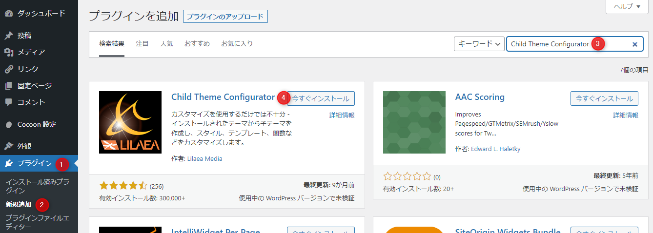The image size is (653, 233).
Task: Go to インストール済みプラグイン submenu
Action: tap(37, 186)
